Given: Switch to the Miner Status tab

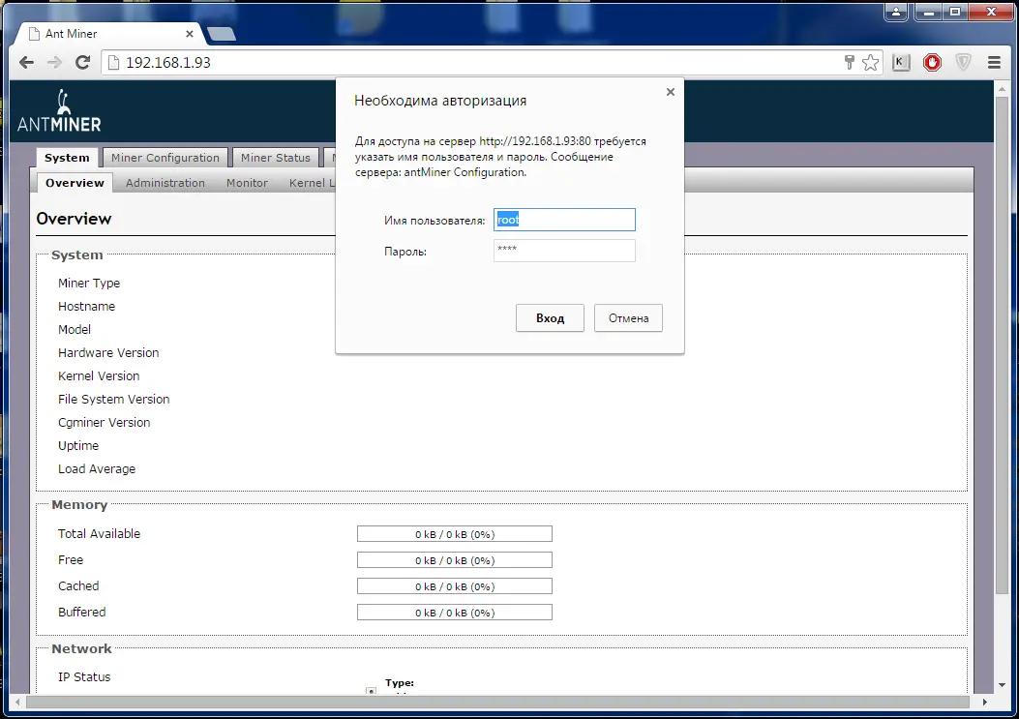Looking at the screenshot, I should coord(276,158).
